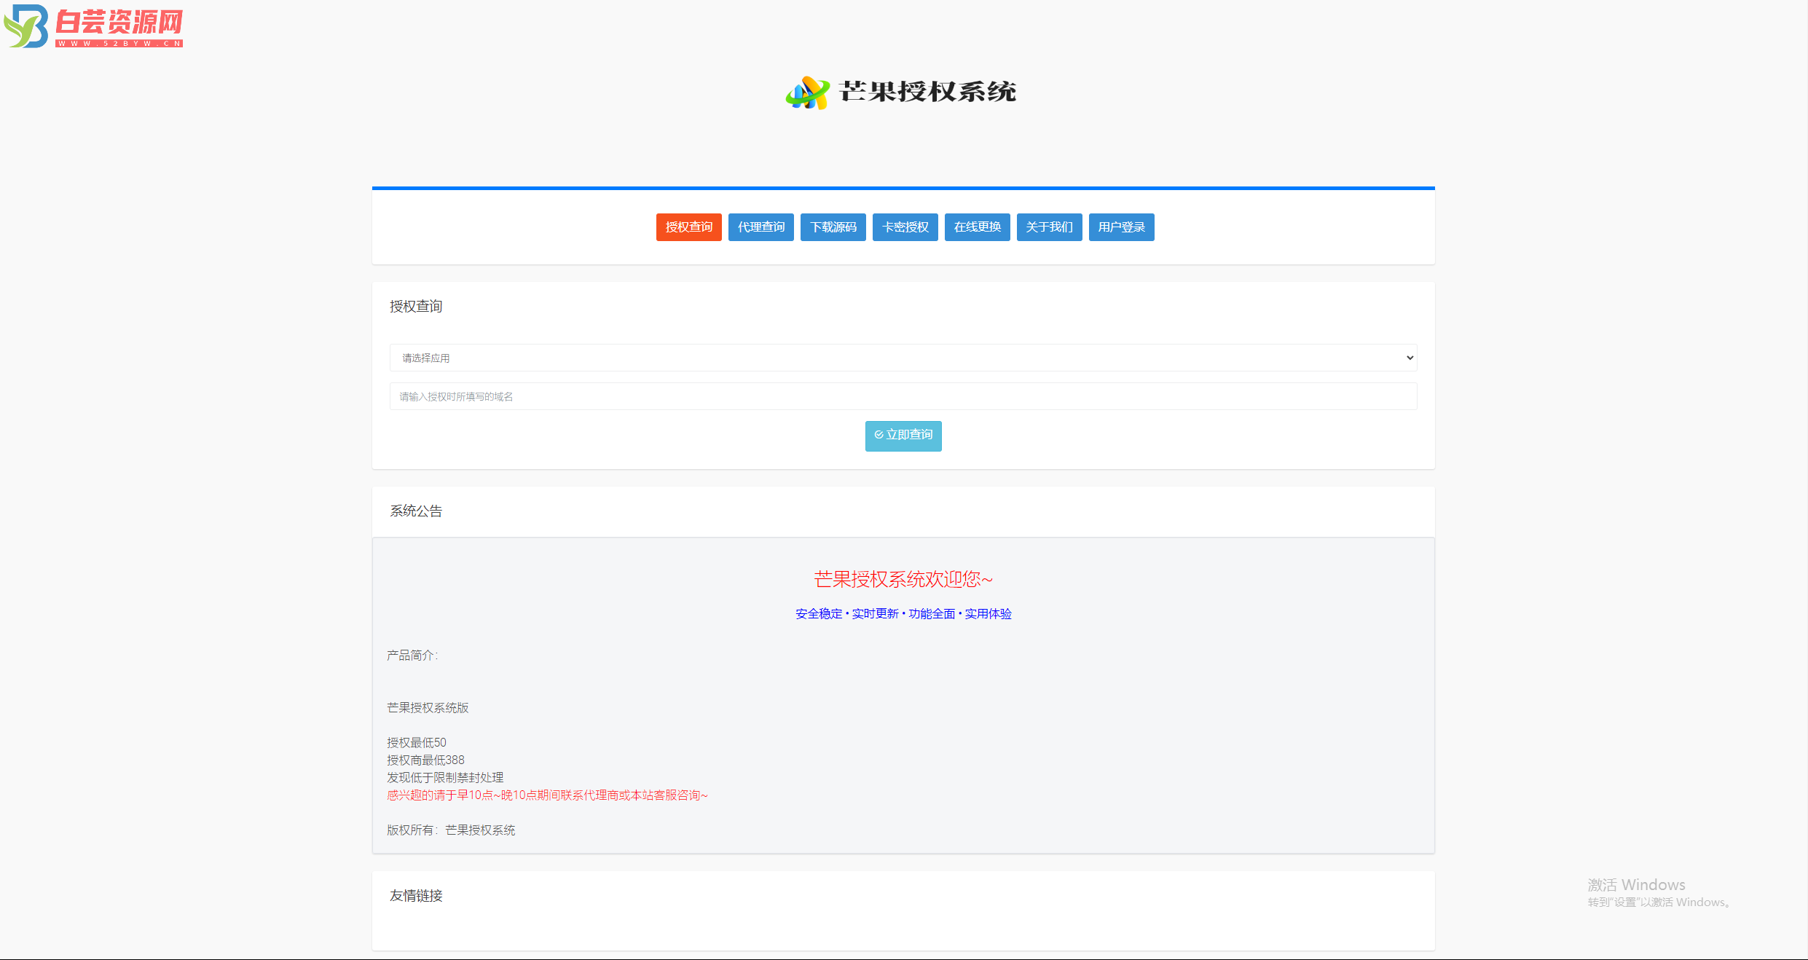Click the 白芸资源网 logo at top left
The width and height of the screenshot is (1808, 960).
(93, 26)
